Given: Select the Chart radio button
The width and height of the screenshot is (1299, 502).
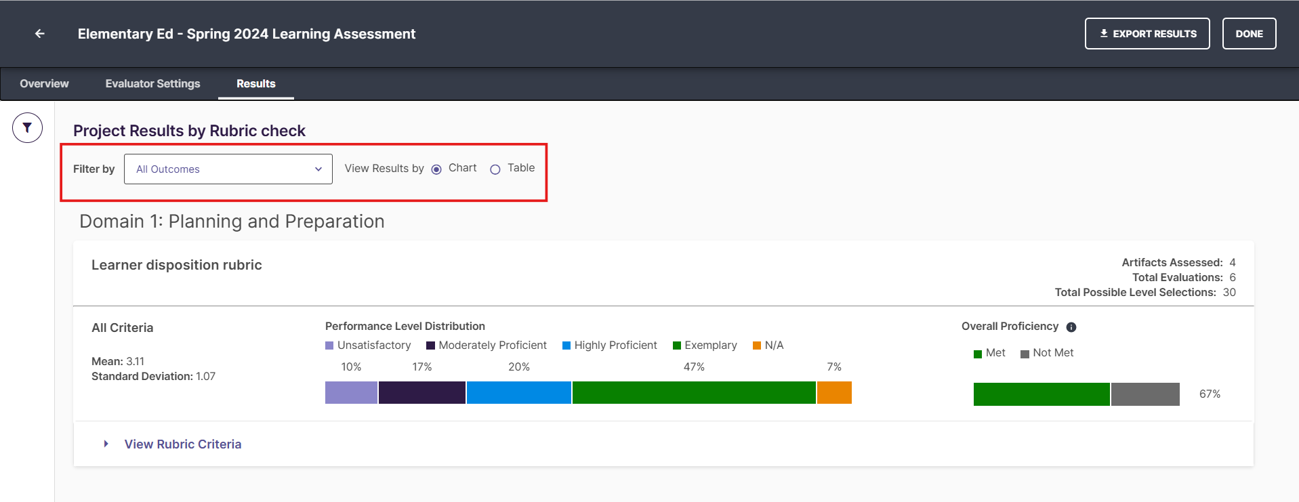Looking at the screenshot, I should coord(436,169).
